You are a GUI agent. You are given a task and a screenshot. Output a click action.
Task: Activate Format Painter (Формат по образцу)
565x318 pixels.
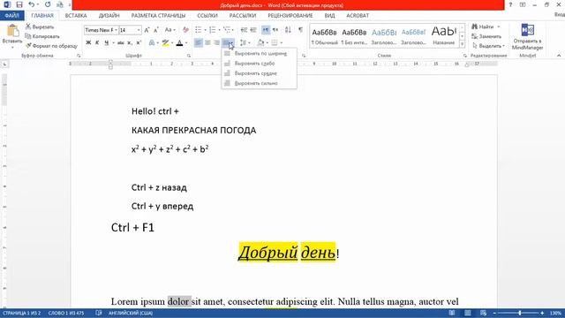pyautogui.click(x=51, y=46)
